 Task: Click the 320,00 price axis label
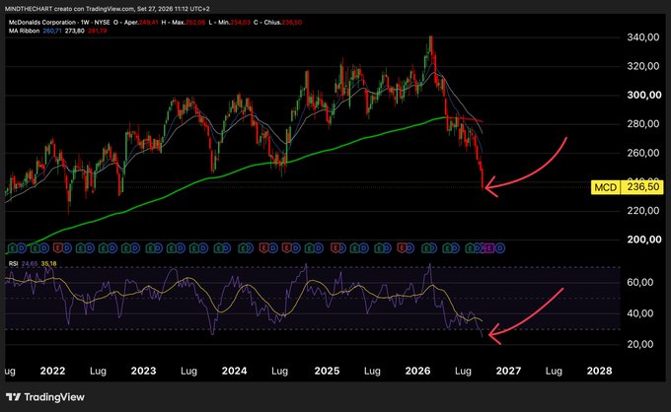(x=643, y=66)
